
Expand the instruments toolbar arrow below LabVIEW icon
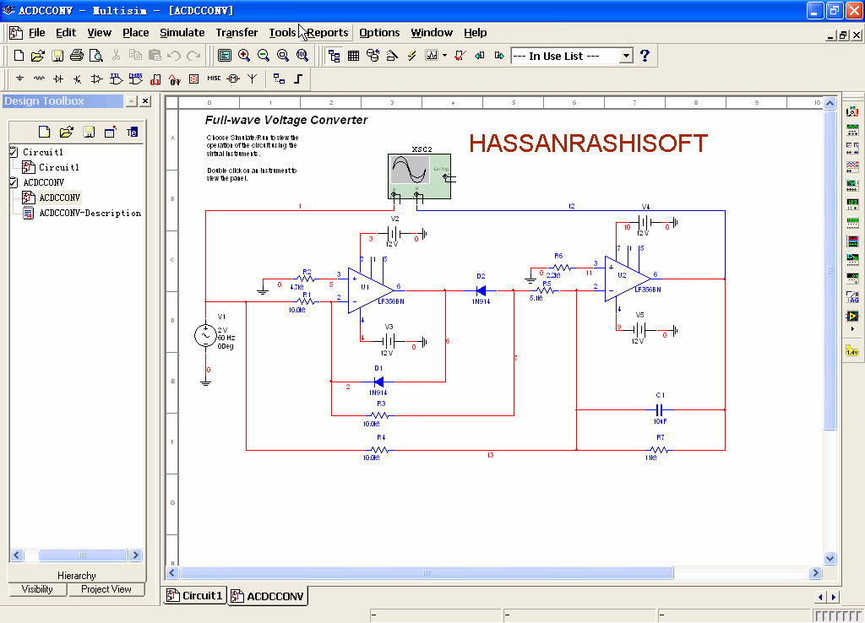852,329
